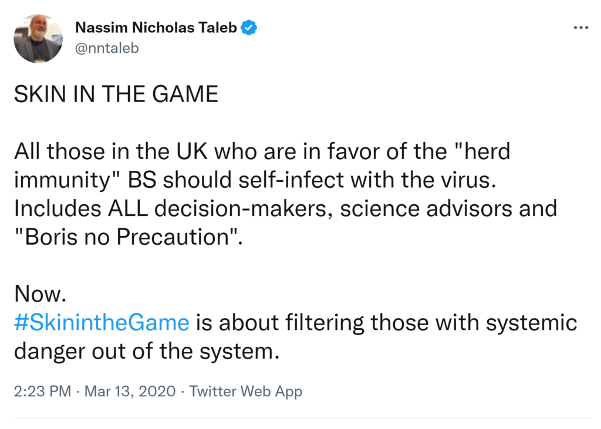Open the tweet's three-dot more options menu

tap(580, 28)
